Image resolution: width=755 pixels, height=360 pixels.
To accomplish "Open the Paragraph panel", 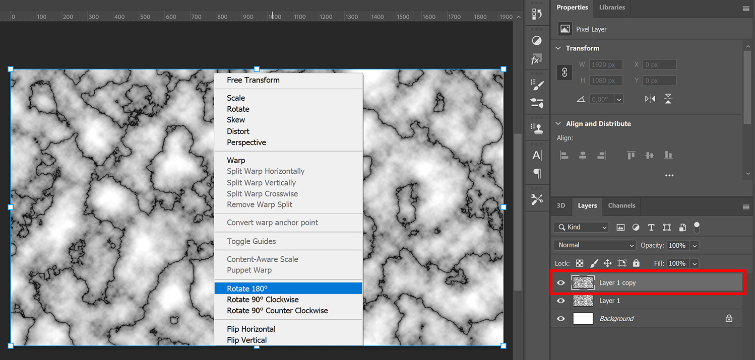I will pos(537,173).
